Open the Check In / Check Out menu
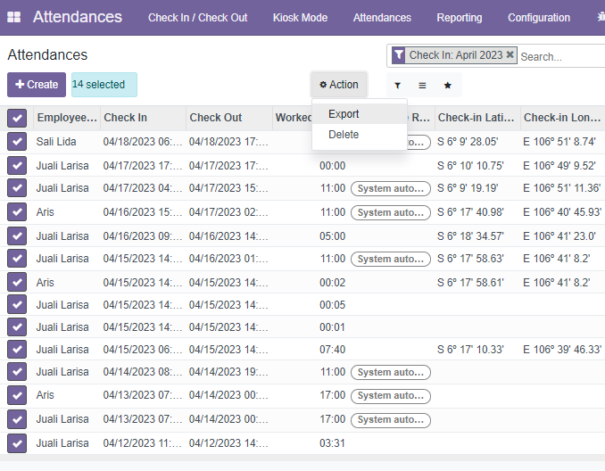The image size is (605, 471). click(x=197, y=17)
